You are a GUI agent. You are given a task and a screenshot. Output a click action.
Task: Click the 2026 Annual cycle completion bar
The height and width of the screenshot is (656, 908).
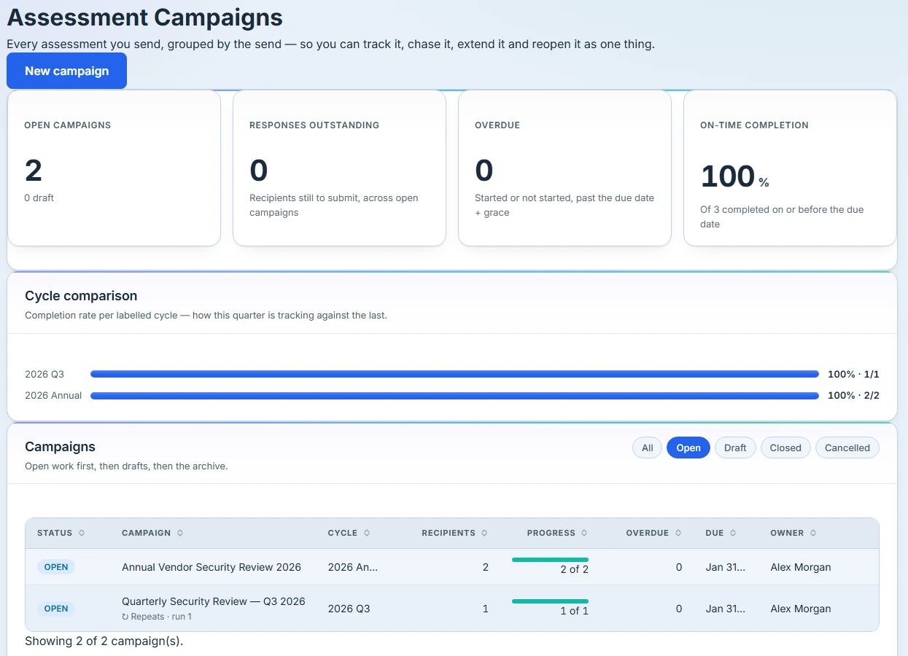454,396
